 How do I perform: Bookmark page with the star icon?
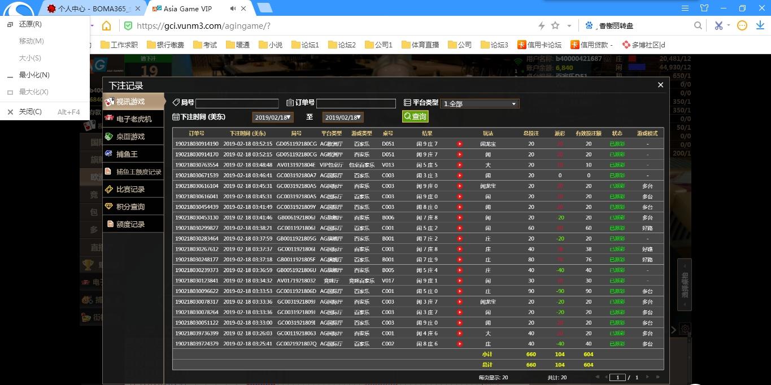pos(555,25)
